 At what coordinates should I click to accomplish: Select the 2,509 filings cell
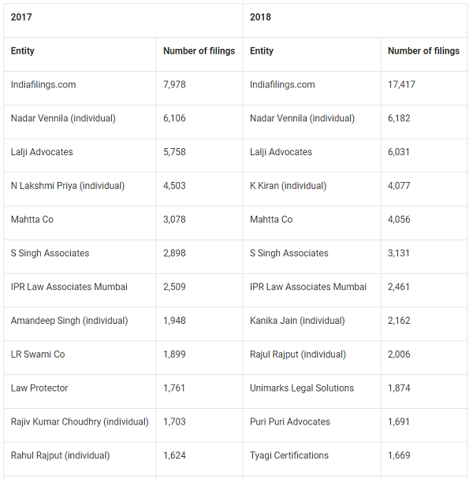174,287
